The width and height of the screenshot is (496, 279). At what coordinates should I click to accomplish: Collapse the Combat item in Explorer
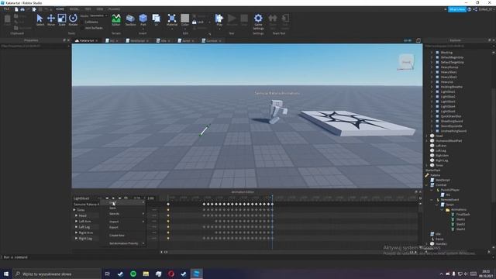427,184
